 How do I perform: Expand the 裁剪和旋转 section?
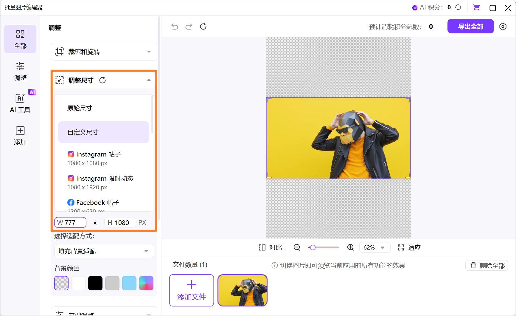tap(104, 52)
